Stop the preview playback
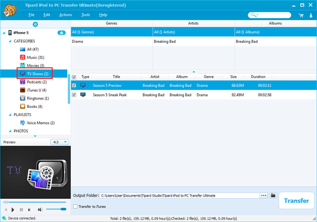The width and height of the screenshot is (317, 222). (x=21, y=210)
